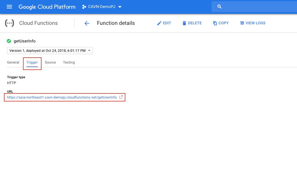This screenshot has height=173, width=297.
Task: Open the navigation hamburger menu
Action: tap(9, 7)
